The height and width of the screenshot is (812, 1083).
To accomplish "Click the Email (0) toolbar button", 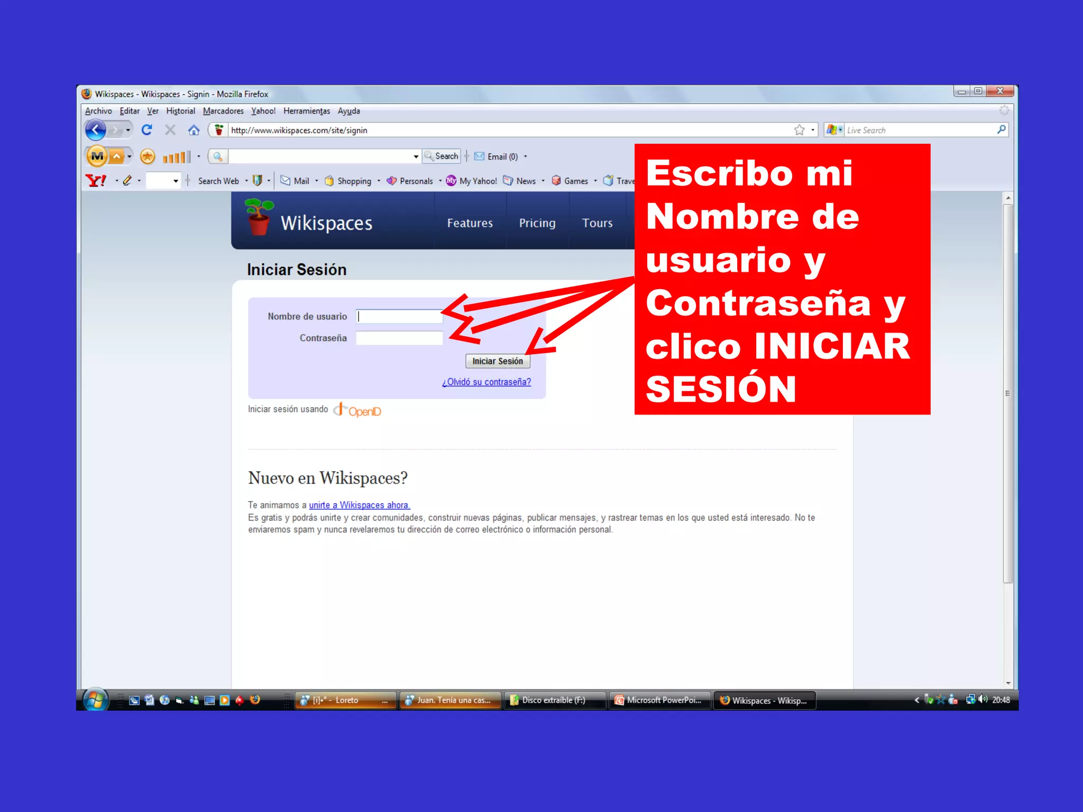I will [x=496, y=156].
